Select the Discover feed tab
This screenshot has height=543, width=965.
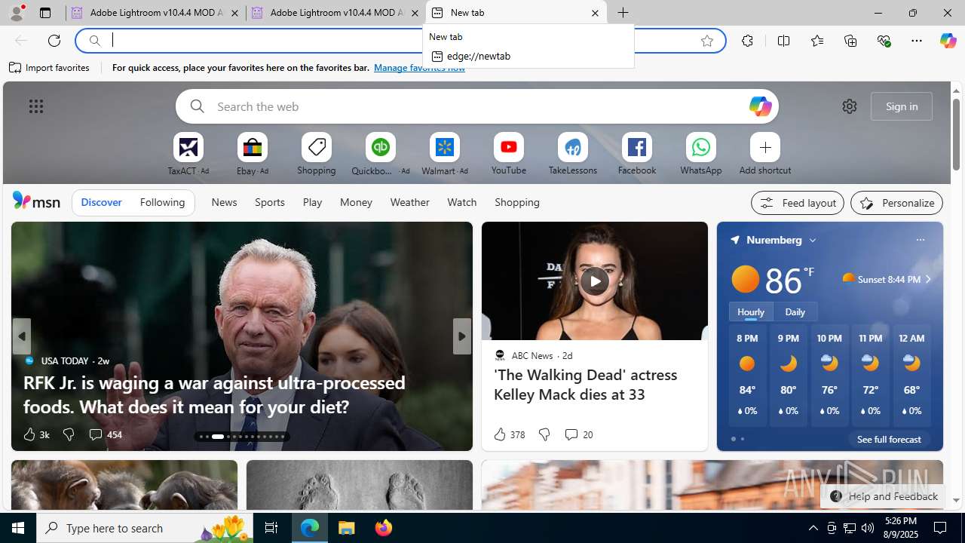(x=101, y=202)
